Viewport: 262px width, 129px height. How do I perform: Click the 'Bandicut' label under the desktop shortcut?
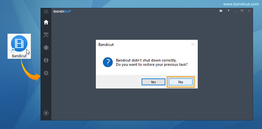[19, 56]
